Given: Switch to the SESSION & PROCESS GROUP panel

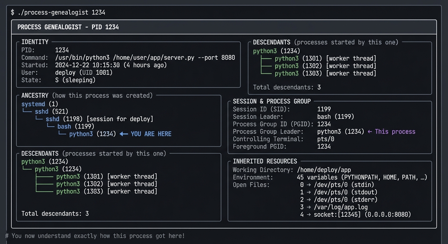Looking at the screenshot, I should pos(271,101).
